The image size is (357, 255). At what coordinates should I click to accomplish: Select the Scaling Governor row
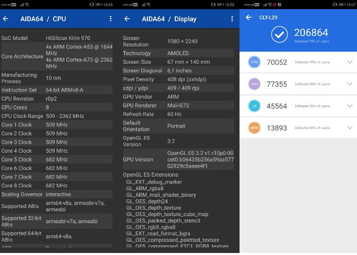point(59,194)
